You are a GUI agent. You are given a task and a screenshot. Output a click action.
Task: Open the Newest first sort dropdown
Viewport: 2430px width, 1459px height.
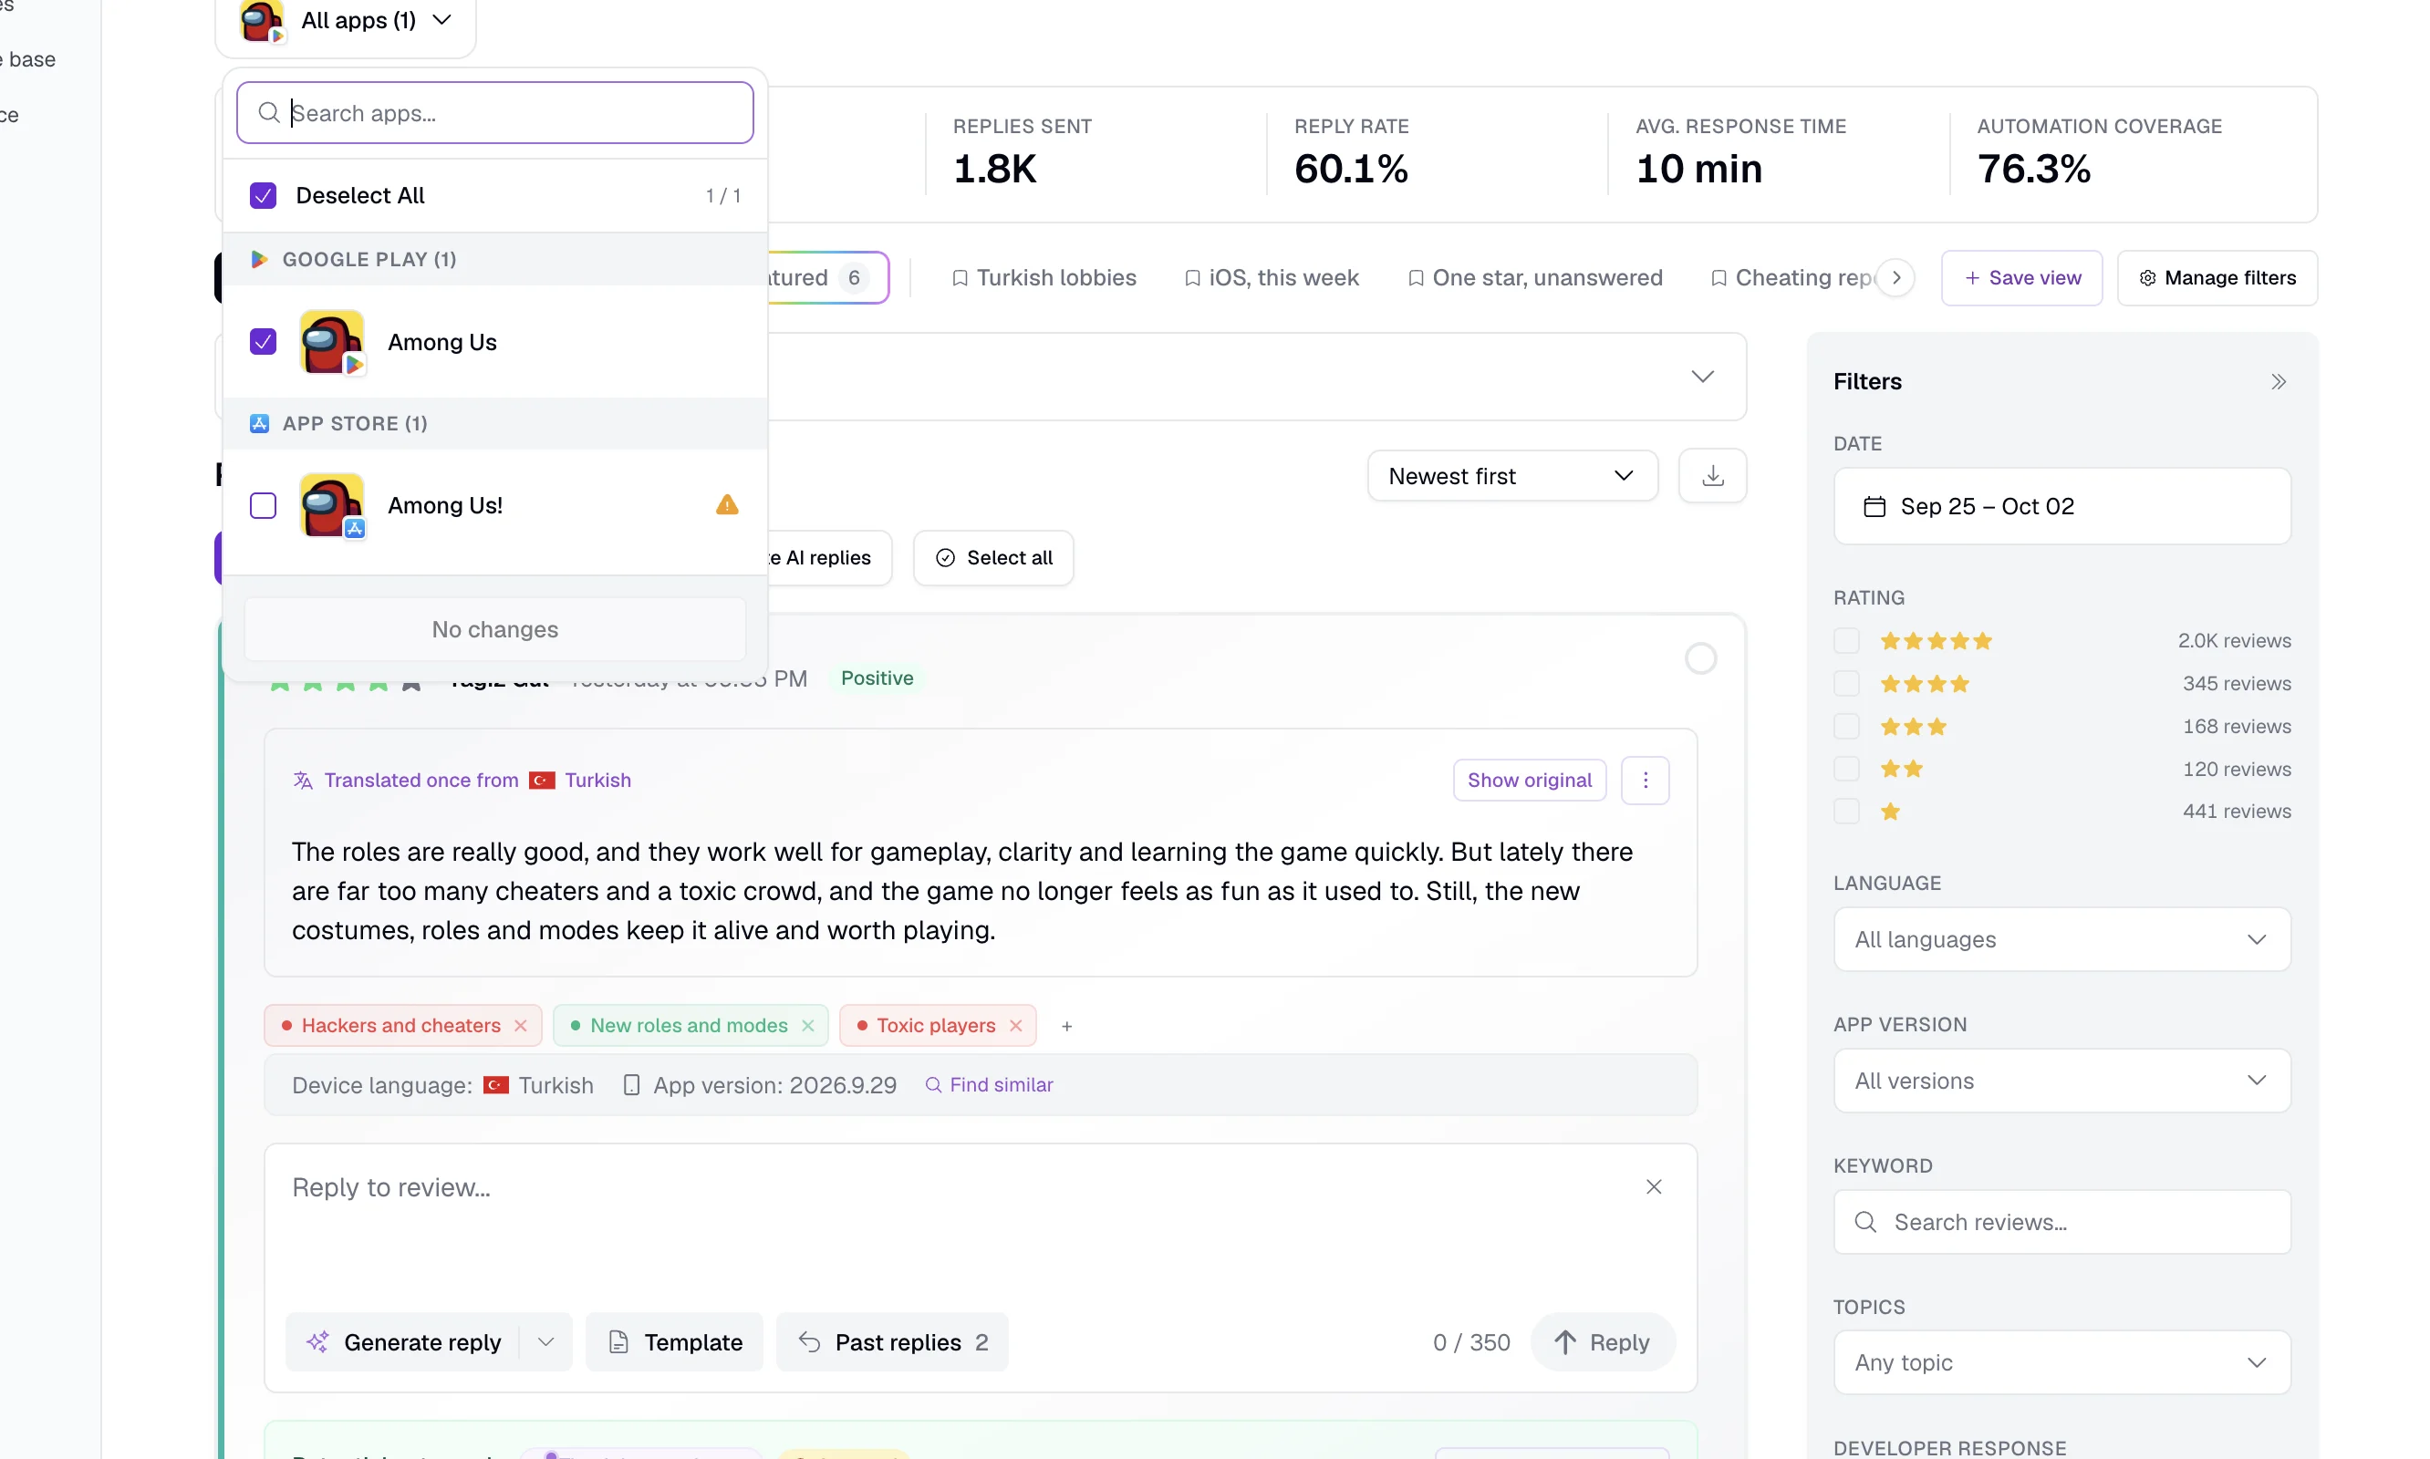click(1511, 476)
